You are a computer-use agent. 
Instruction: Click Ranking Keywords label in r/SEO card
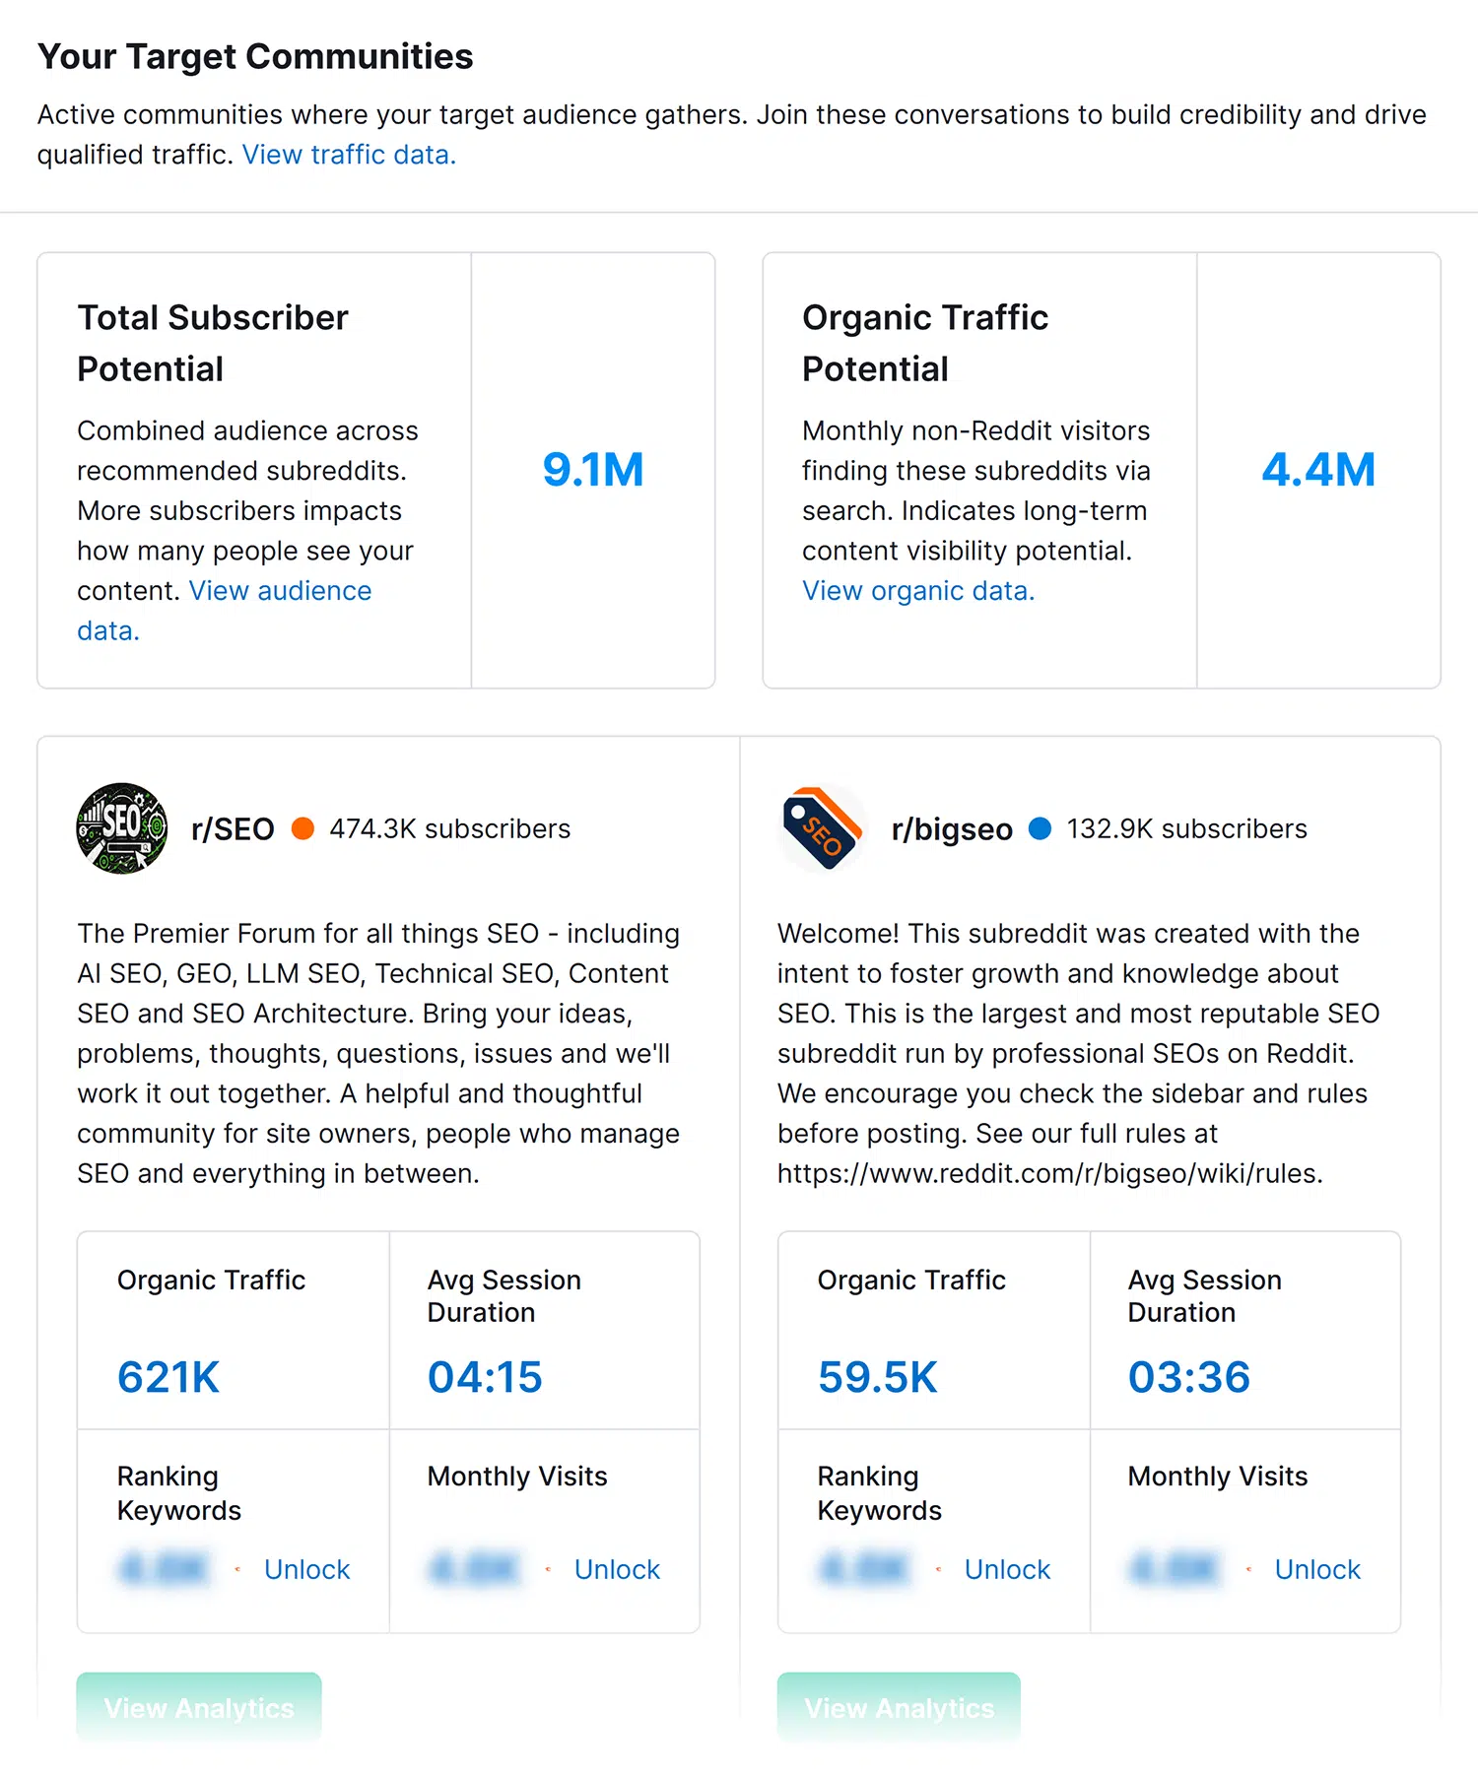[x=179, y=1493]
